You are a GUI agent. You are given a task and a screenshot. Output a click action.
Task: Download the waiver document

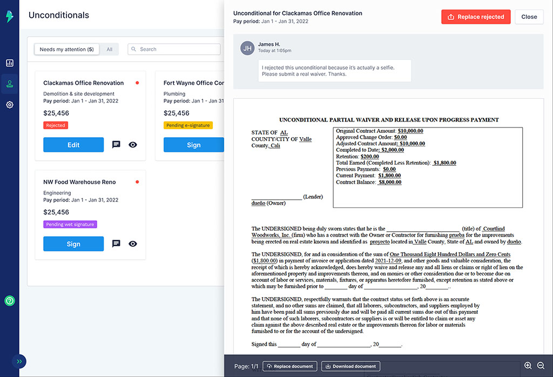click(350, 366)
